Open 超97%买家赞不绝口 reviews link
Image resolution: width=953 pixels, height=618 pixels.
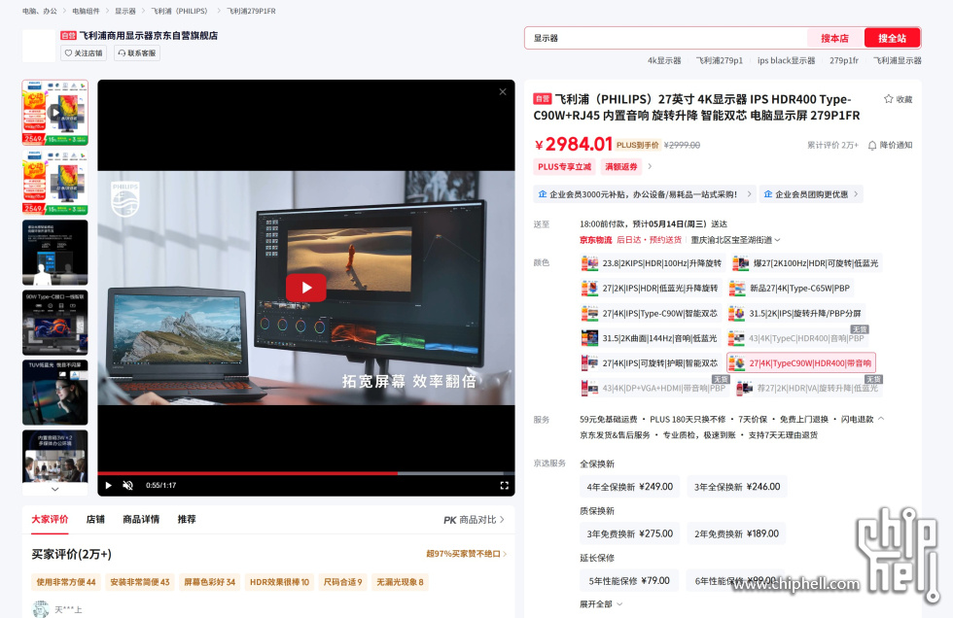(x=466, y=554)
